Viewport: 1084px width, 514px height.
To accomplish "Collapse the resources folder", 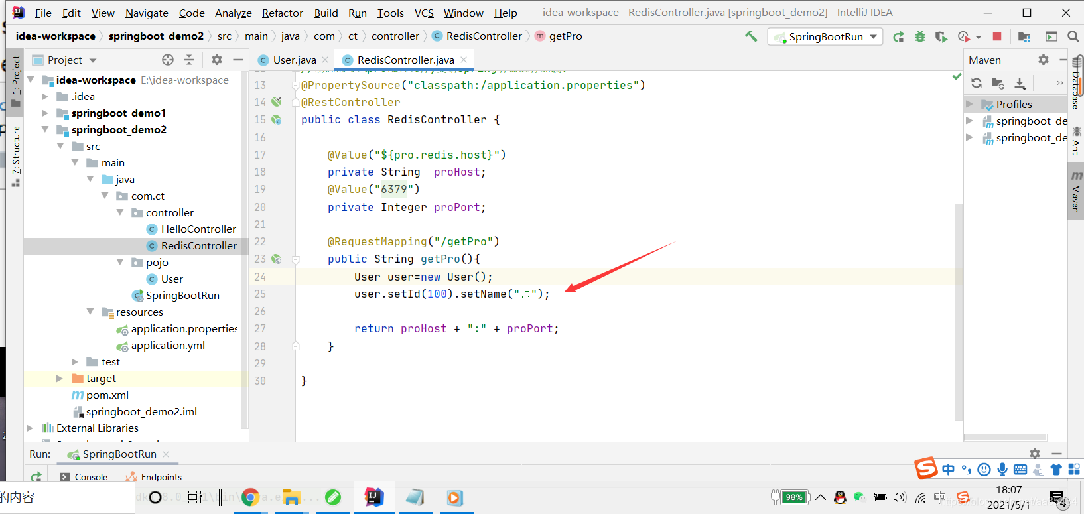I will pos(90,312).
